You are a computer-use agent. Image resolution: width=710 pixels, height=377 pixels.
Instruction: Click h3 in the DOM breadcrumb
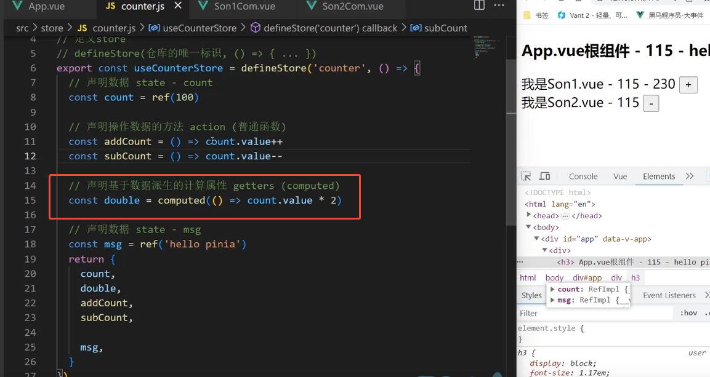click(635, 277)
